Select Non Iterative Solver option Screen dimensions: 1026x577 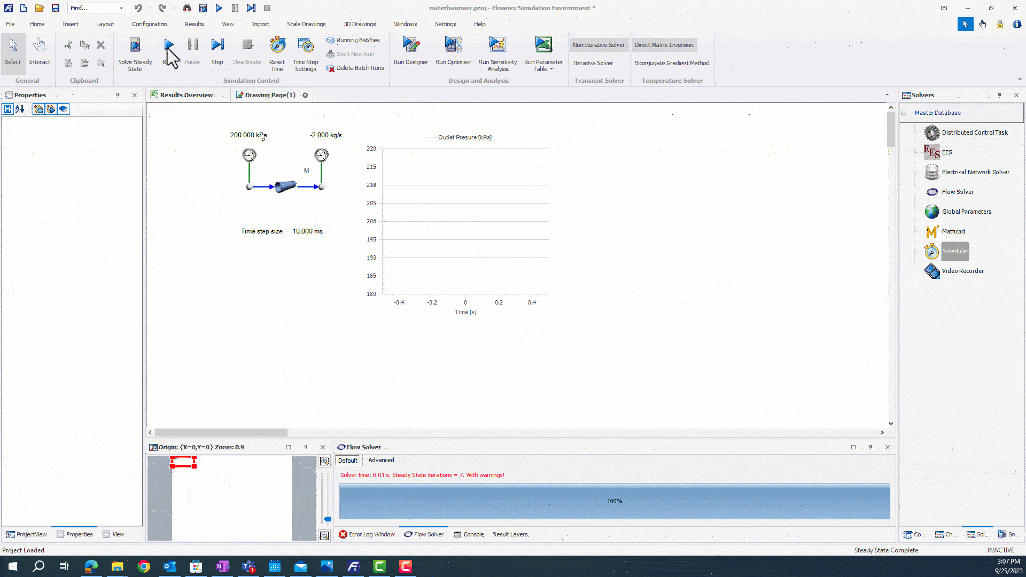[598, 45]
